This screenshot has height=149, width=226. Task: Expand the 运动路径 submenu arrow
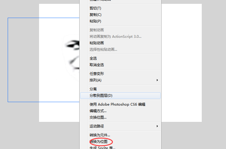[x=157, y=126]
